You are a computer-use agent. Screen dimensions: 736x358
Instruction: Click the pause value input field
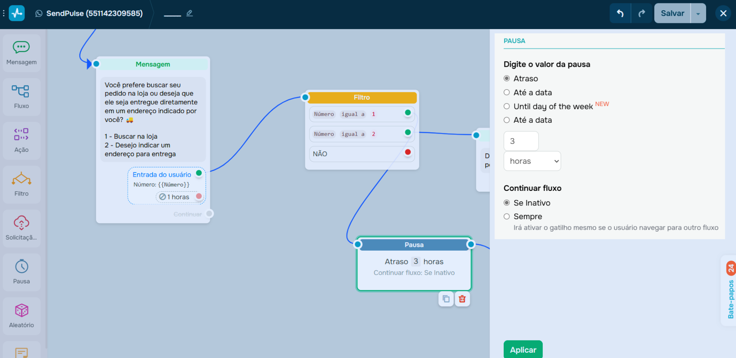(521, 141)
